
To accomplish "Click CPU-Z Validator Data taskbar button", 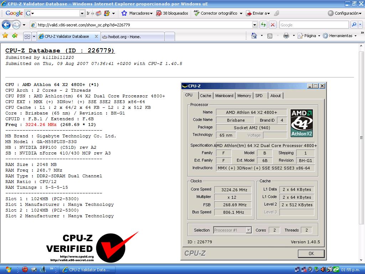I will pos(88,270).
